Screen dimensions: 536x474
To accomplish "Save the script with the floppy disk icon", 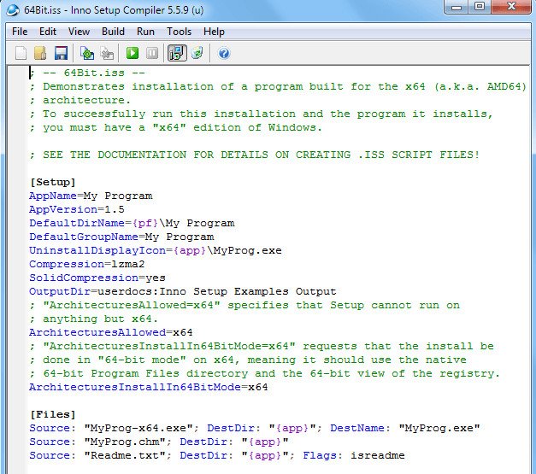I will point(61,53).
